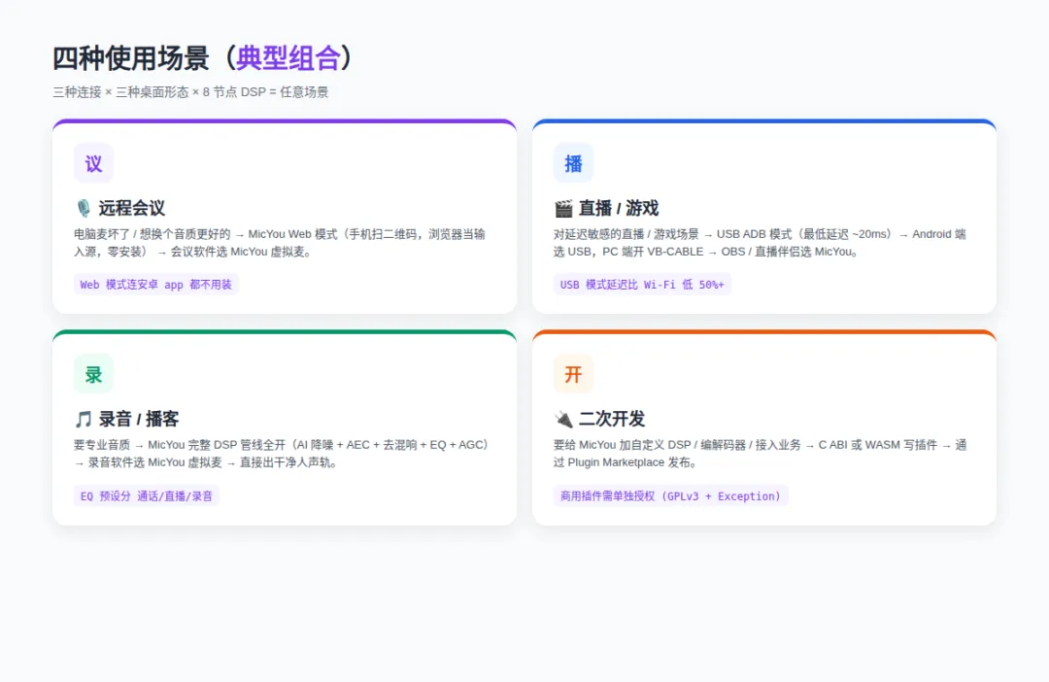The width and height of the screenshot is (1049, 682).
Task: Select the 二次开发 card heading
Action: pyautogui.click(x=612, y=419)
